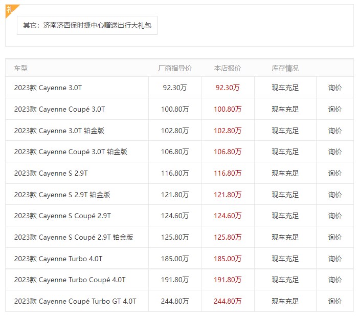The width and height of the screenshot is (358, 317).
Task: Click red dealer price 244.80万
Action: click(x=228, y=301)
